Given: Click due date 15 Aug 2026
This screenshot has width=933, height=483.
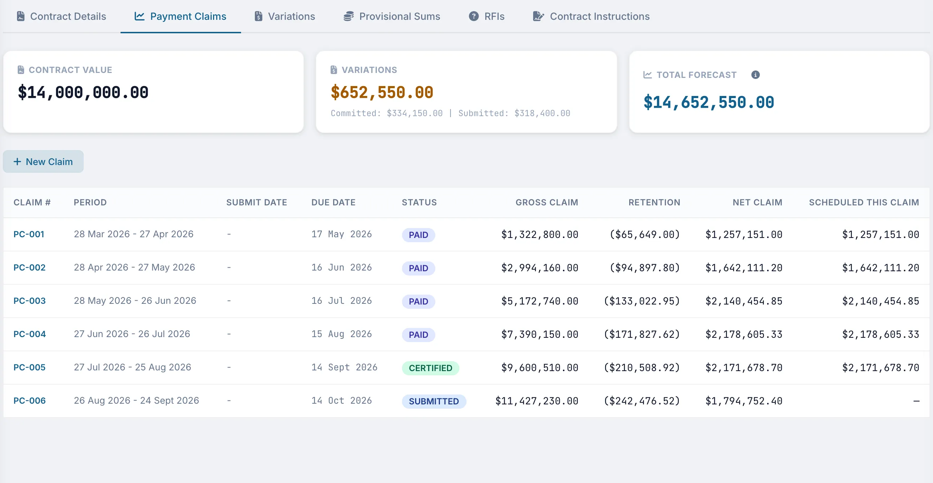Looking at the screenshot, I should tap(342, 334).
